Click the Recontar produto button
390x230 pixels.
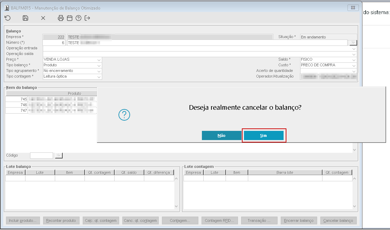point(61,220)
